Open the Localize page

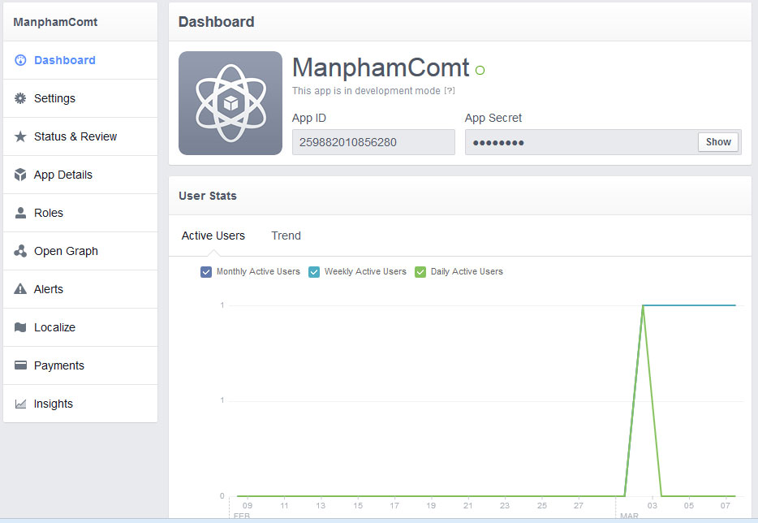pyautogui.click(x=80, y=327)
